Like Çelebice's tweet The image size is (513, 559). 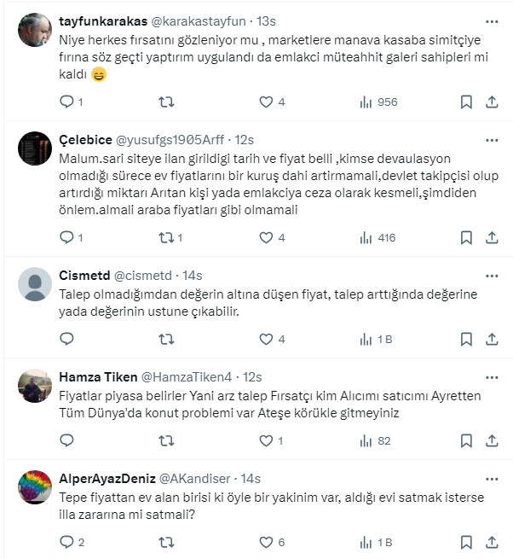pos(265,237)
